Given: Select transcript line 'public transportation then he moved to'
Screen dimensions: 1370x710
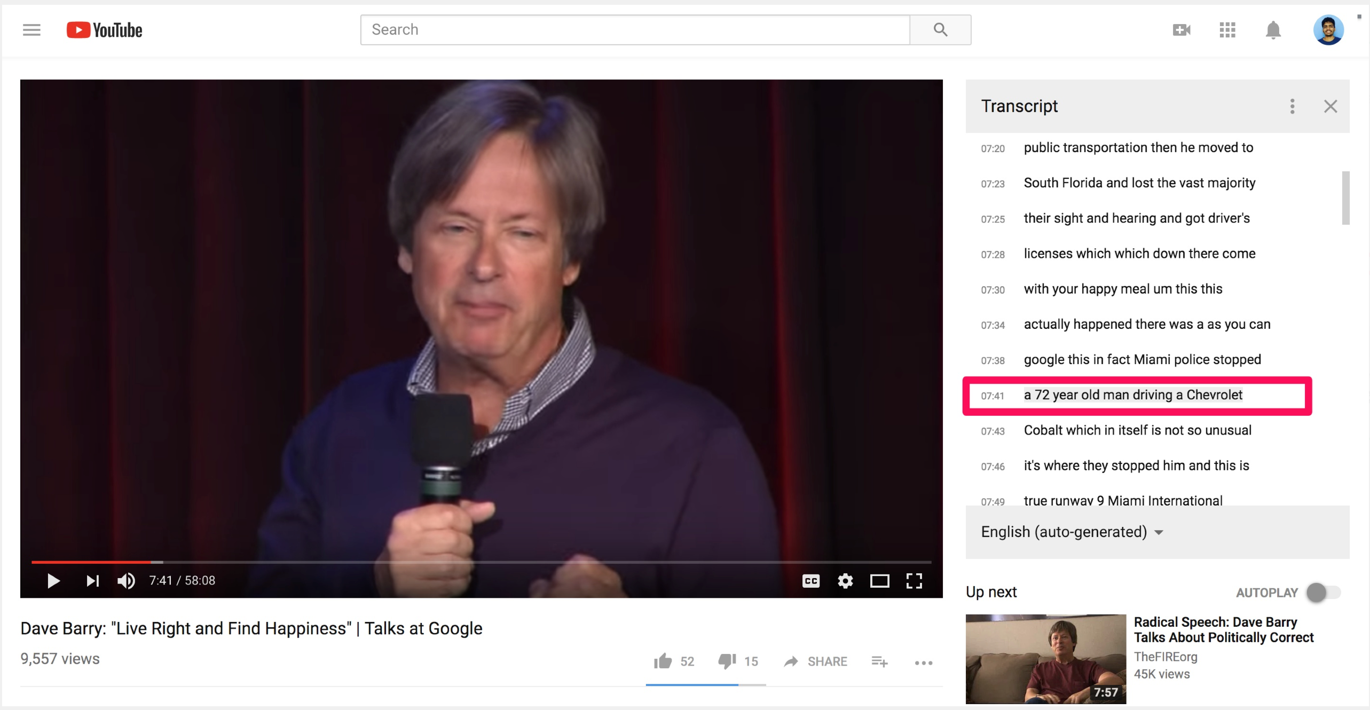Looking at the screenshot, I should pyautogui.click(x=1138, y=148).
